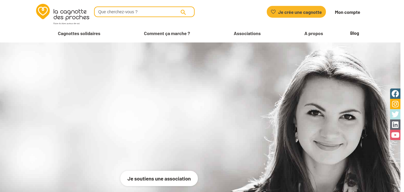The height and width of the screenshot is (192, 404).
Task: Click the heart icon in create button
Action: (x=273, y=12)
